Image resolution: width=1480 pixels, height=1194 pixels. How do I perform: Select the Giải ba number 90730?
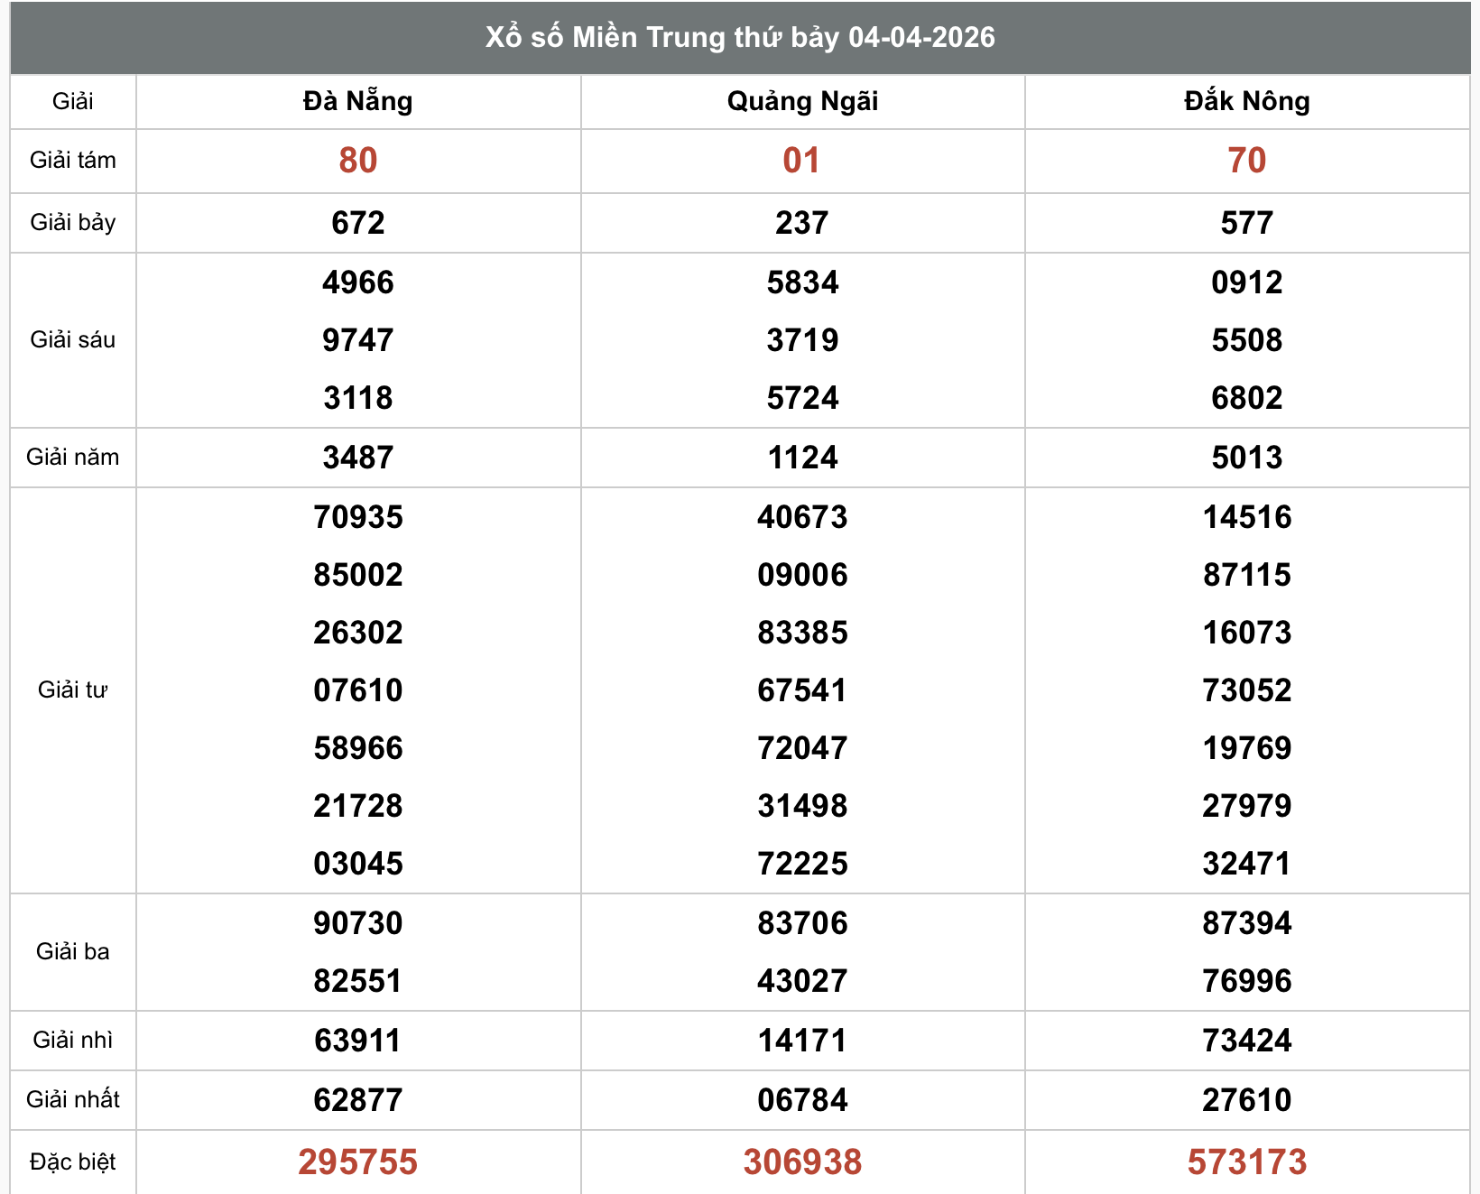[357, 923]
